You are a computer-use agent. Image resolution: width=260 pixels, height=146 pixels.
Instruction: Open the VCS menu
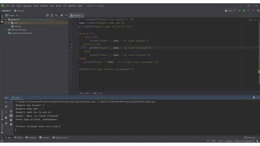tap(65, 6)
